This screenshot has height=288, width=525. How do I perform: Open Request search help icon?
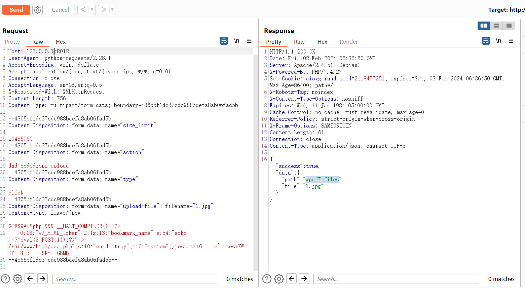[x=5, y=279]
